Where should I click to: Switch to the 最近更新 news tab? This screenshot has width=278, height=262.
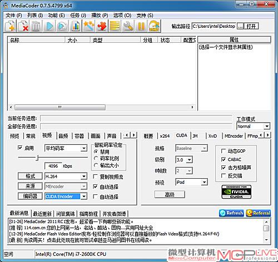[x=42, y=214]
